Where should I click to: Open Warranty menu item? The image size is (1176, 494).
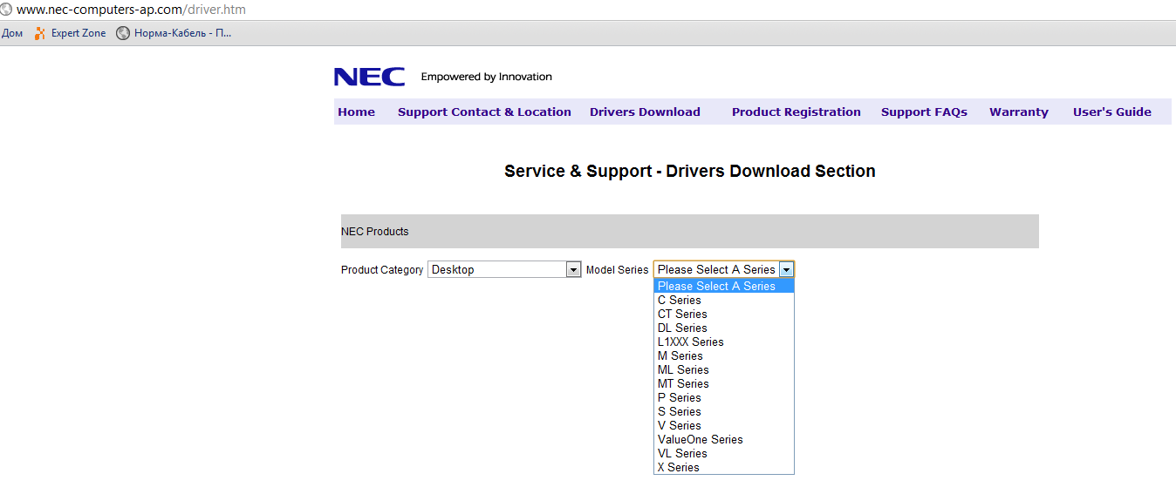tap(1019, 112)
